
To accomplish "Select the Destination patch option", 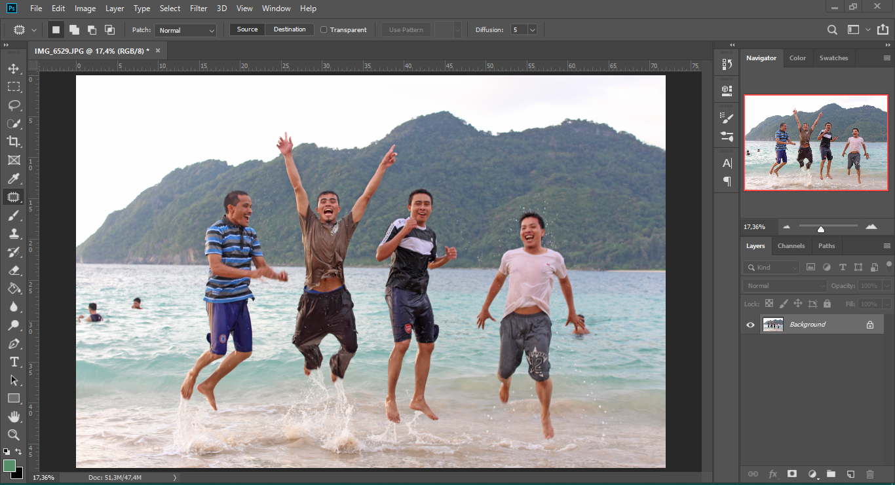I will click(x=290, y=29).
